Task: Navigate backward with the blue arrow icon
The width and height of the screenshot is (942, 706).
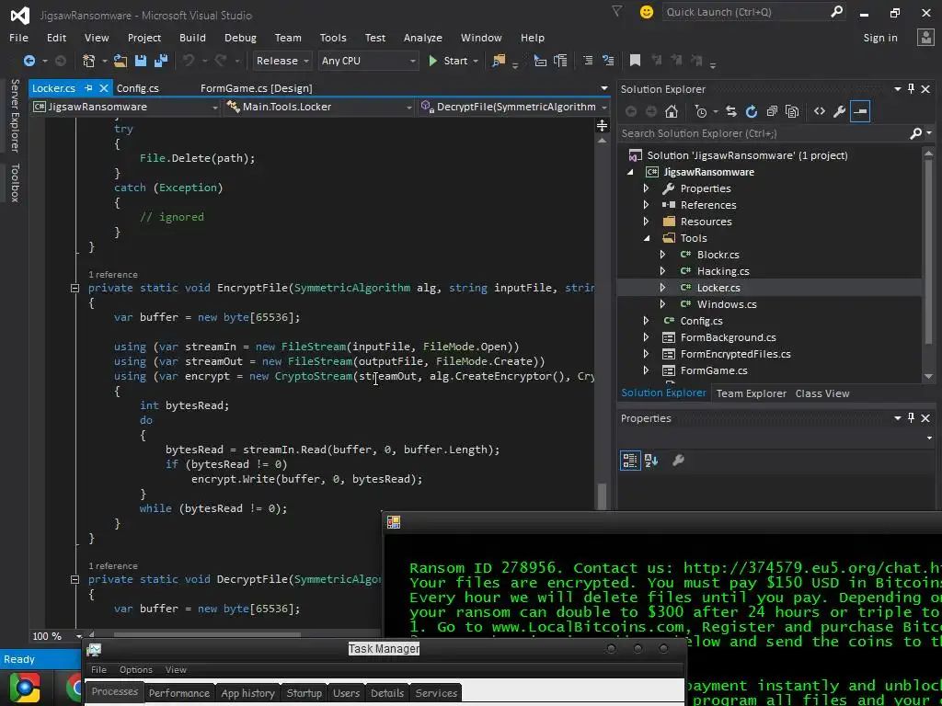Action: click(x=29, y=61)
